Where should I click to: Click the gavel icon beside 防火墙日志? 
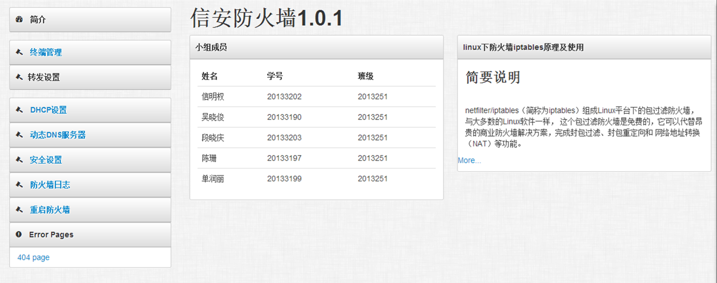tap(19, 185)
